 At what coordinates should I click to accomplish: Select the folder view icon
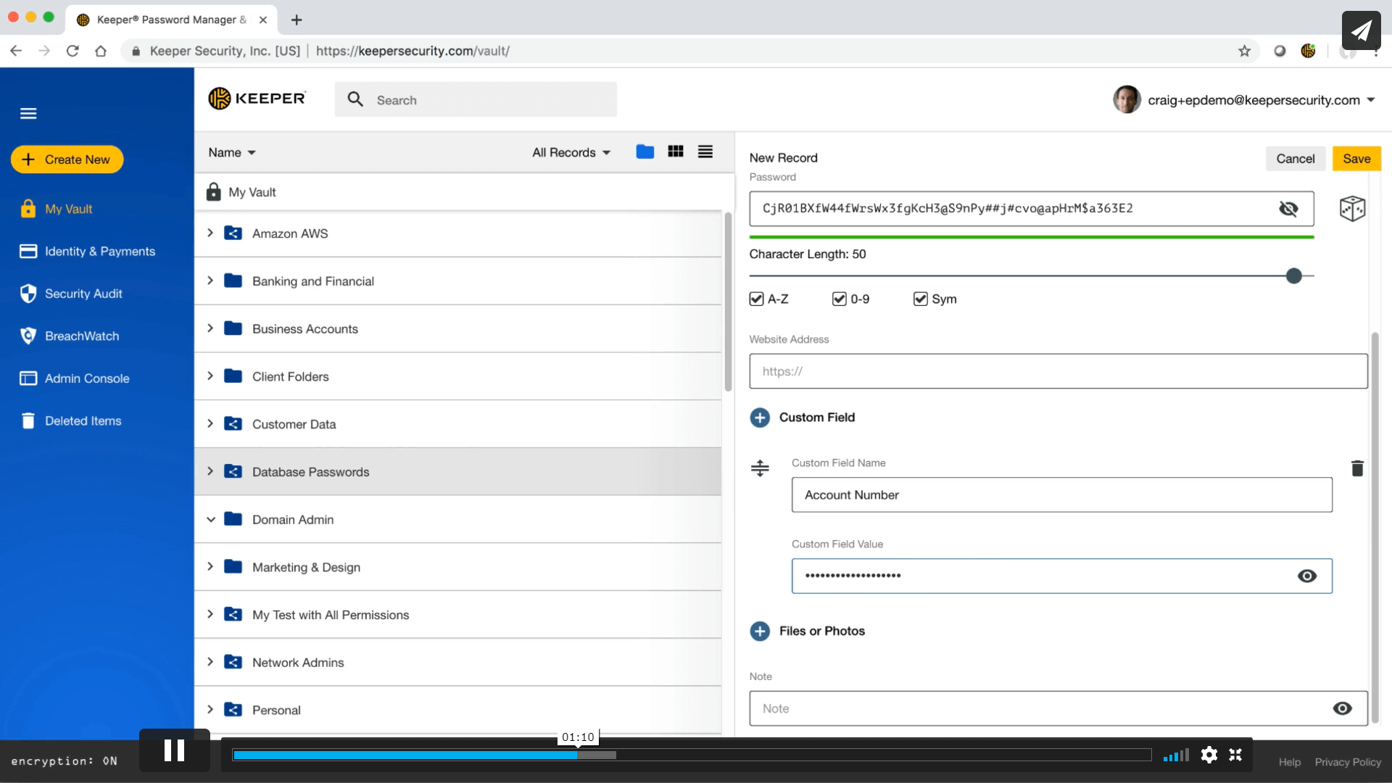pos(645,152)
